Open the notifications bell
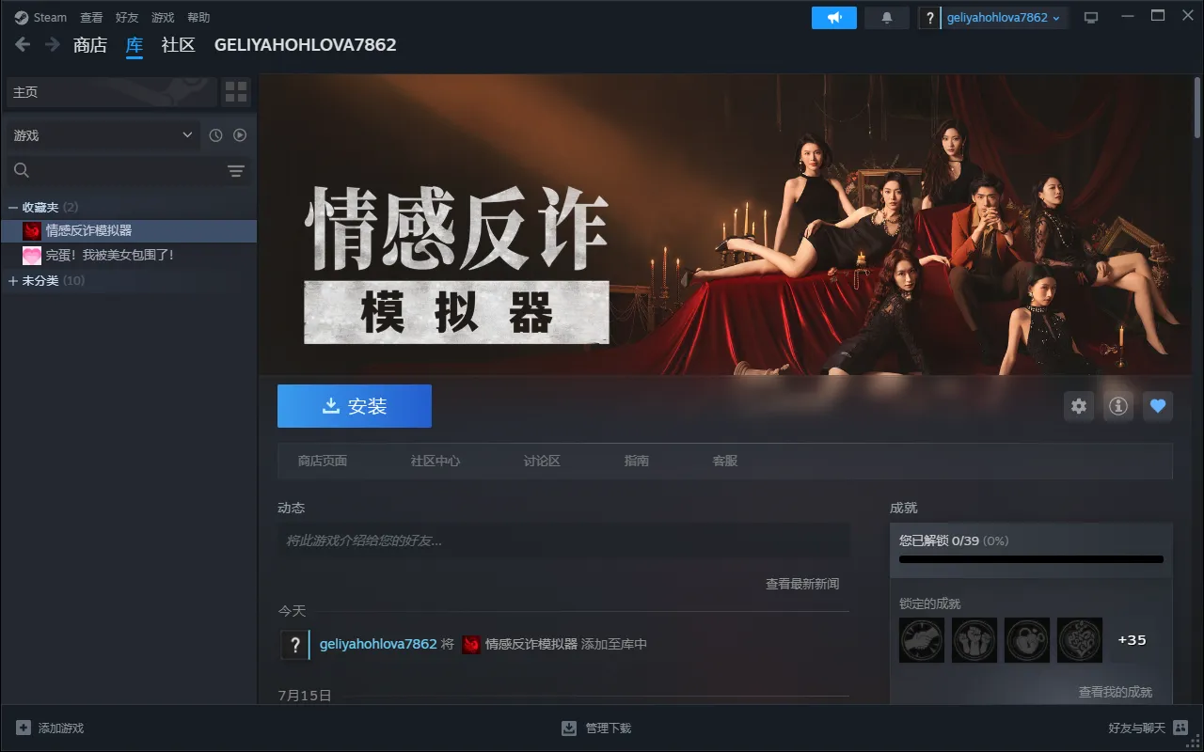 tap(886, 18)
